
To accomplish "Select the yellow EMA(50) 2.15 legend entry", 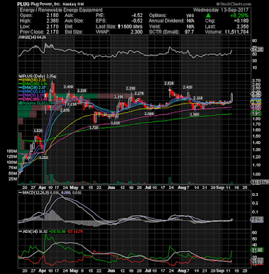I will coord(33,80).
